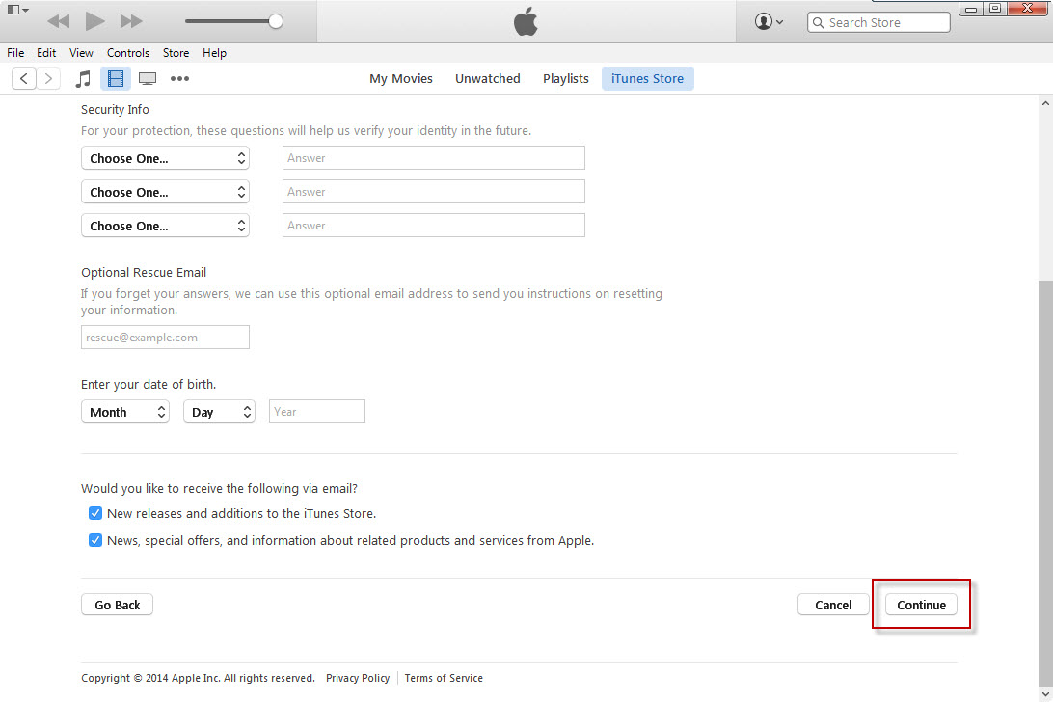Screen dimensions: 1053x702
Task: Open the Store menu
Action: click(175, 52)
